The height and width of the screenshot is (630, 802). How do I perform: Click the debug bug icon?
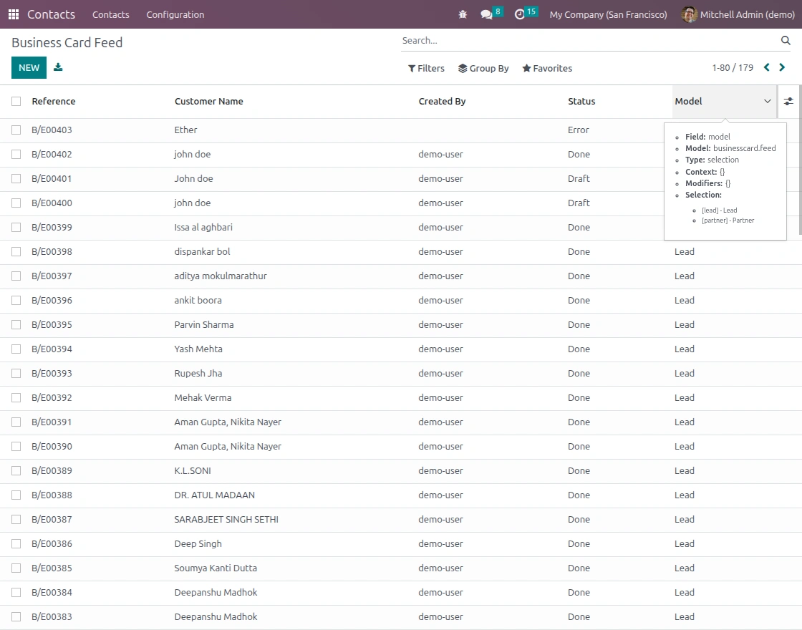tap(463, 14)
